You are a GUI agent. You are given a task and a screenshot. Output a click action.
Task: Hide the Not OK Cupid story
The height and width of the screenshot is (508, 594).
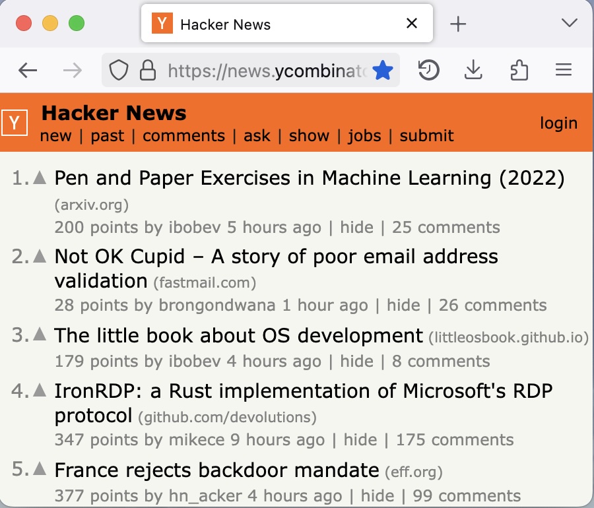(x=404, y=305)
